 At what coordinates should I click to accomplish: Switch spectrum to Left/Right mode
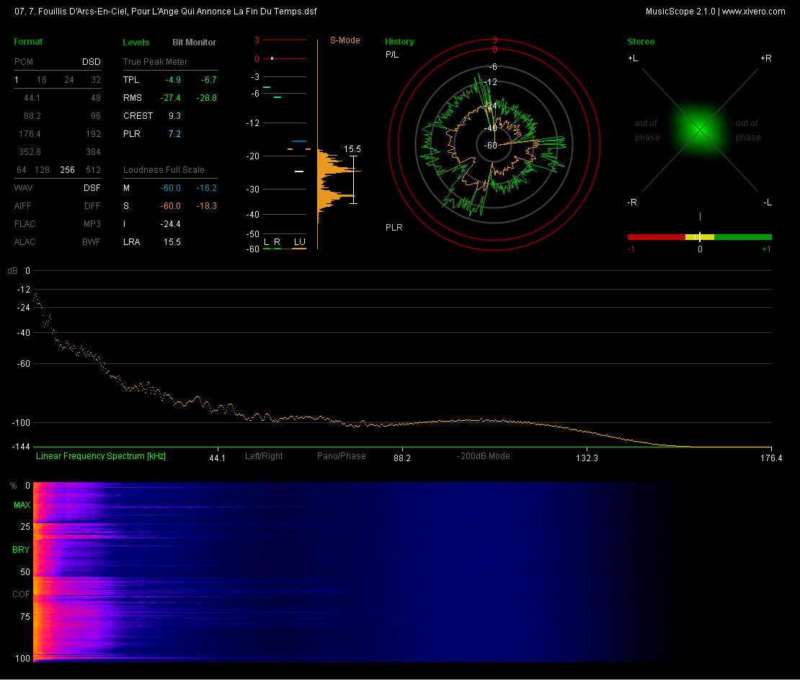click(x=264, y=456)
